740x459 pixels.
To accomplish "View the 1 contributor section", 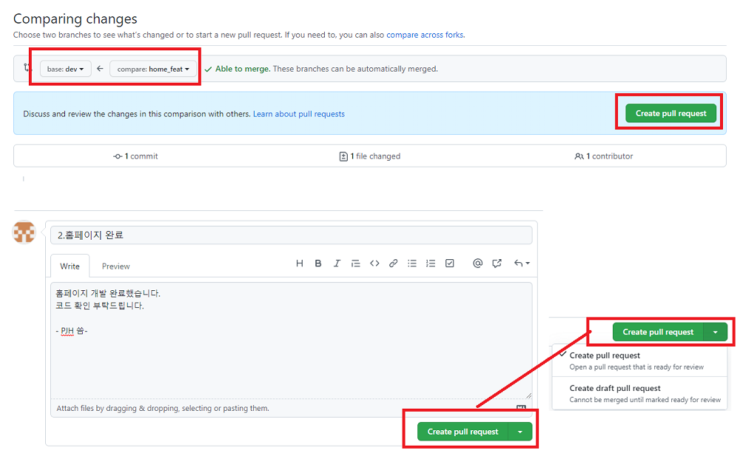I will 604,156.
